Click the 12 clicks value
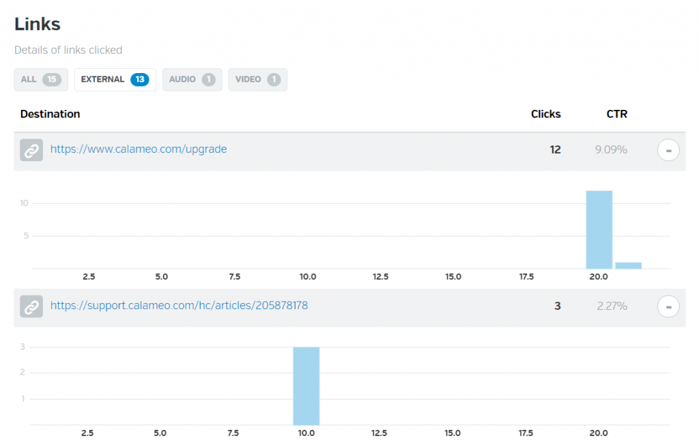This screenshot has width=699, height=445. tap(555, 150)
